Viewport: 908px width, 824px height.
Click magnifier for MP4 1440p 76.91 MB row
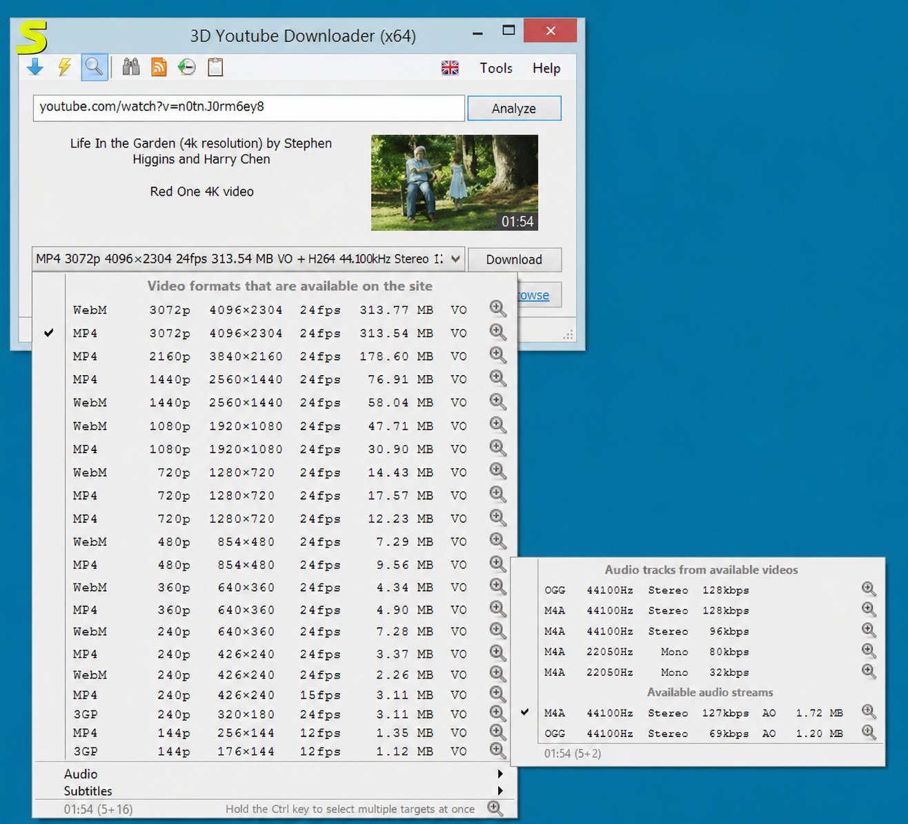(497, 379)
